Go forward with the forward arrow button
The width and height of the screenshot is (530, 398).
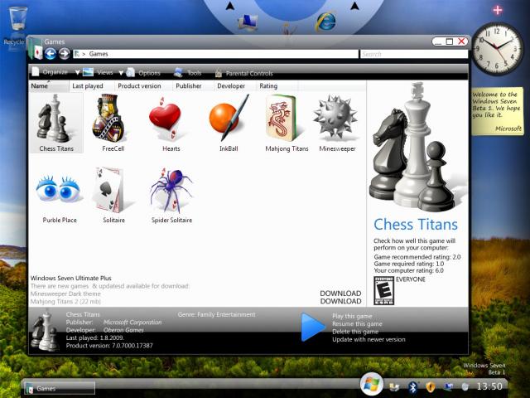[x=65, y=54]
